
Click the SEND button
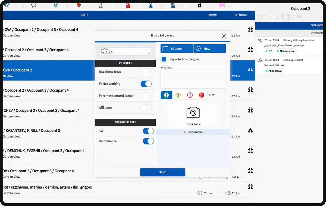coord(163,172)
